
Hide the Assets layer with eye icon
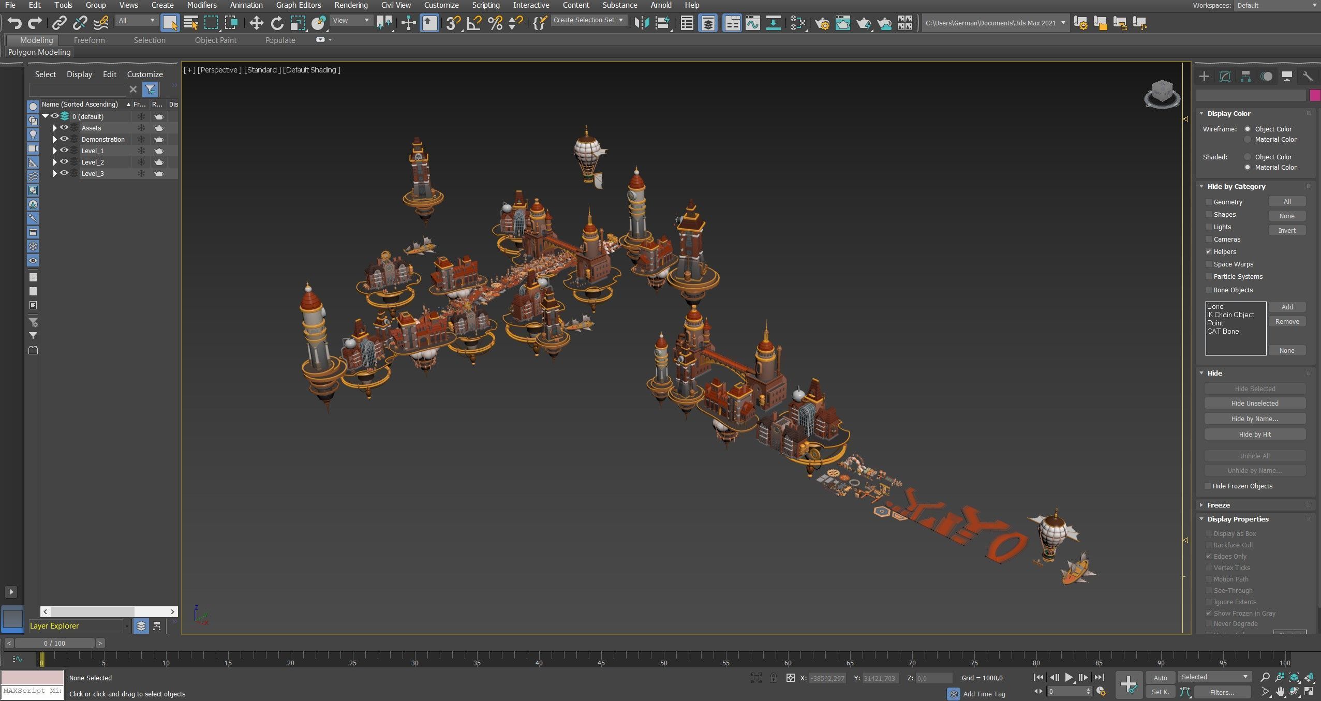[x=64, y=128]
